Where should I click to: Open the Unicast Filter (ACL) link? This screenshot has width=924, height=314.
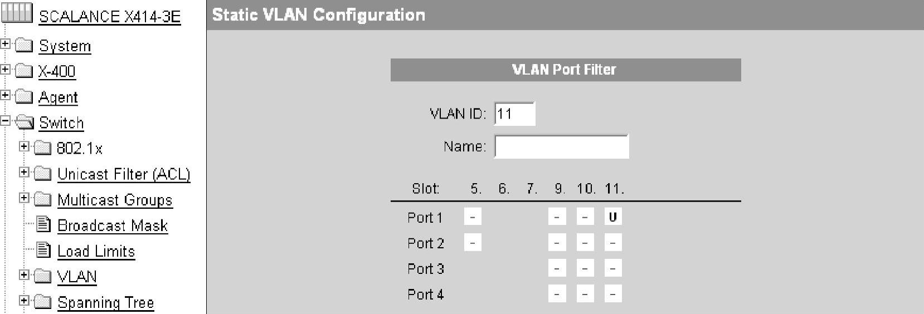coord(124,174)
